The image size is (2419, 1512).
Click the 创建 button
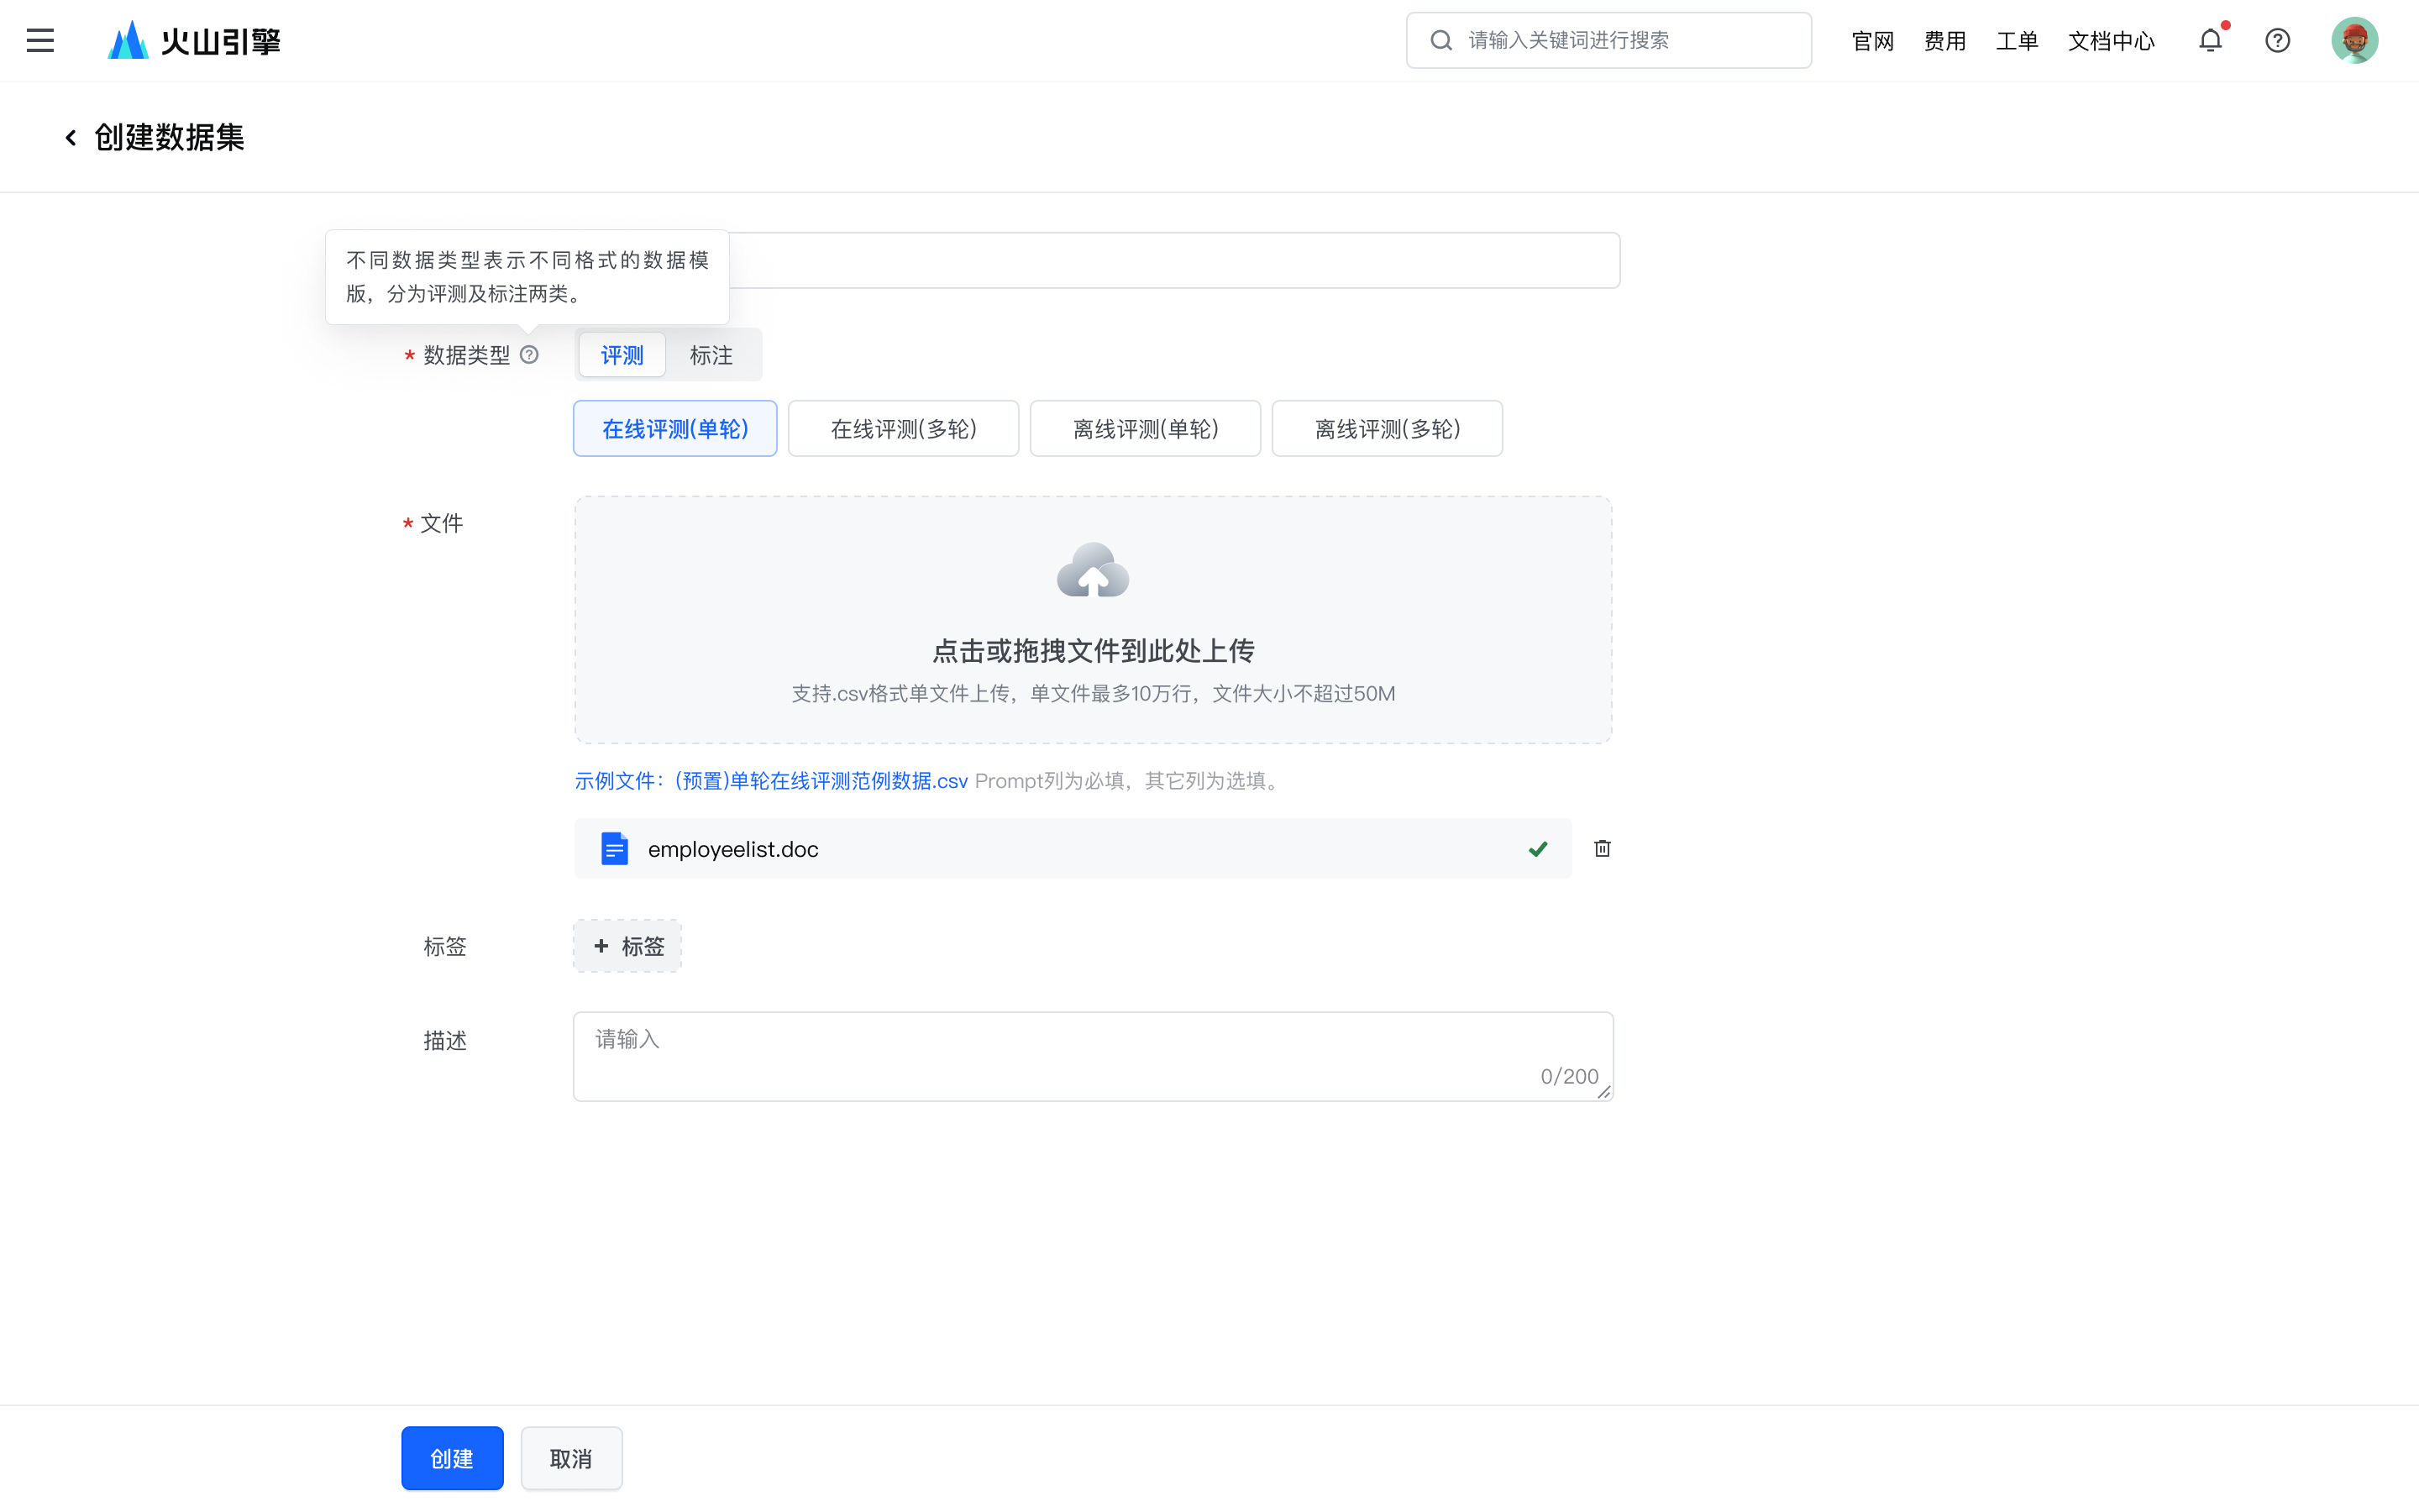pos(452,1458)
